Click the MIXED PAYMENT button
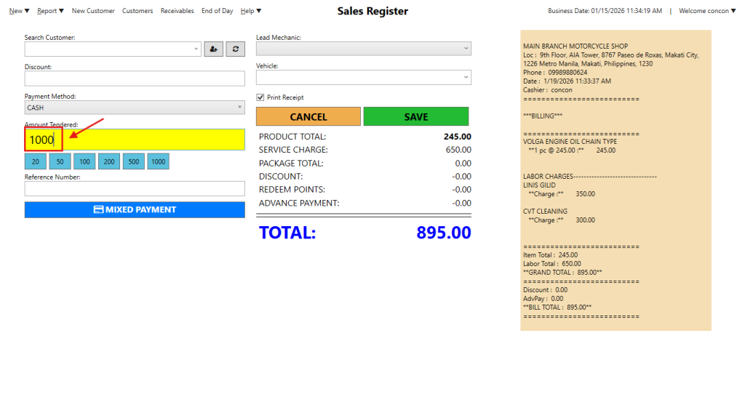 pos(135,209)
